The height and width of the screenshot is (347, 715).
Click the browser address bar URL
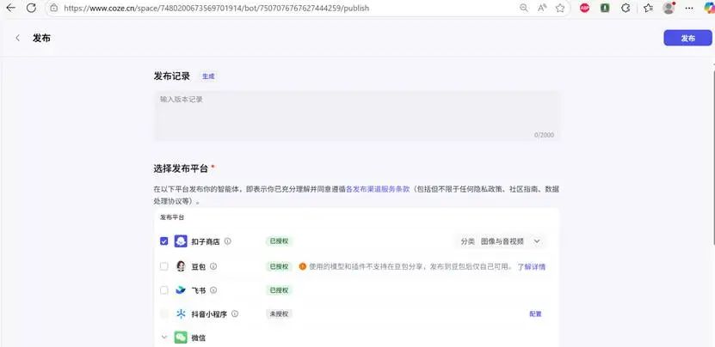pos(217,9)
